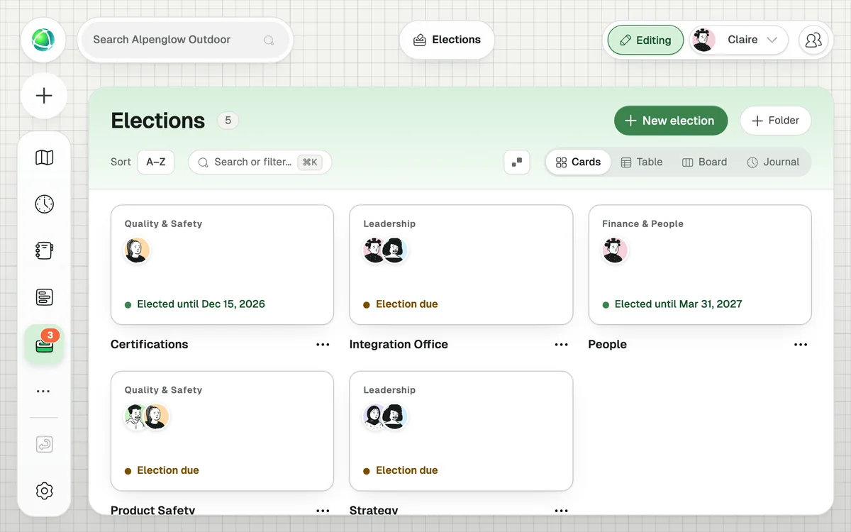This screenshot has height=532, width=851.
Task: Click the avatar on the Certifications card
Action: coord(137,250)
